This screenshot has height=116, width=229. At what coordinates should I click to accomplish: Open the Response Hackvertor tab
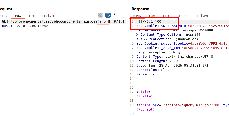tap(203, 16)
